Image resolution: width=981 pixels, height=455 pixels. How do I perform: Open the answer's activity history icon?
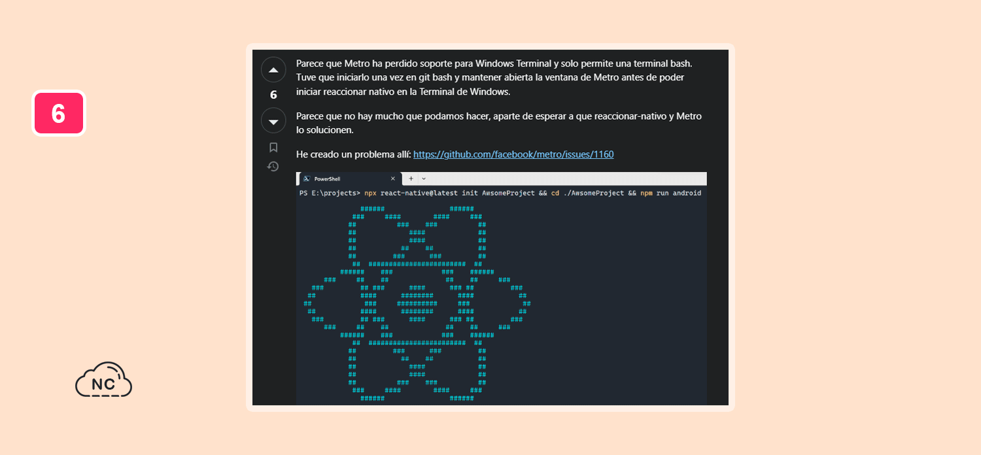point(273,167)
